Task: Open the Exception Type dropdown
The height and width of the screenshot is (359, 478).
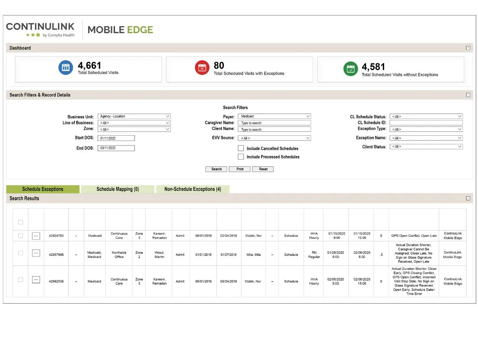Action: [426, 129]
